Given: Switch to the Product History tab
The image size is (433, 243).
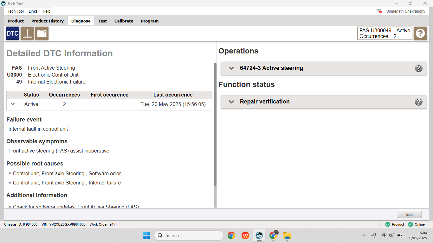Looking at the screenshot, I should tap(48, 21).
